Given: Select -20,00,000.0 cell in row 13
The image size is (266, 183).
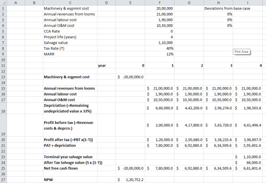Looking at the screenshot, I should pos(130,77).
